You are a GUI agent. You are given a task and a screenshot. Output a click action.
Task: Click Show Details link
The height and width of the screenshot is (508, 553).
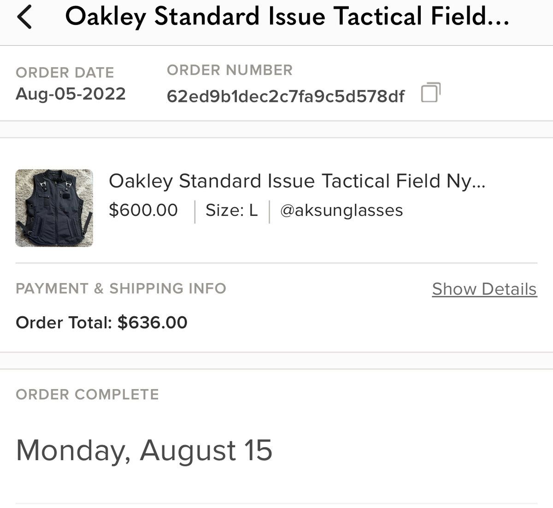[x=484, y=289]
